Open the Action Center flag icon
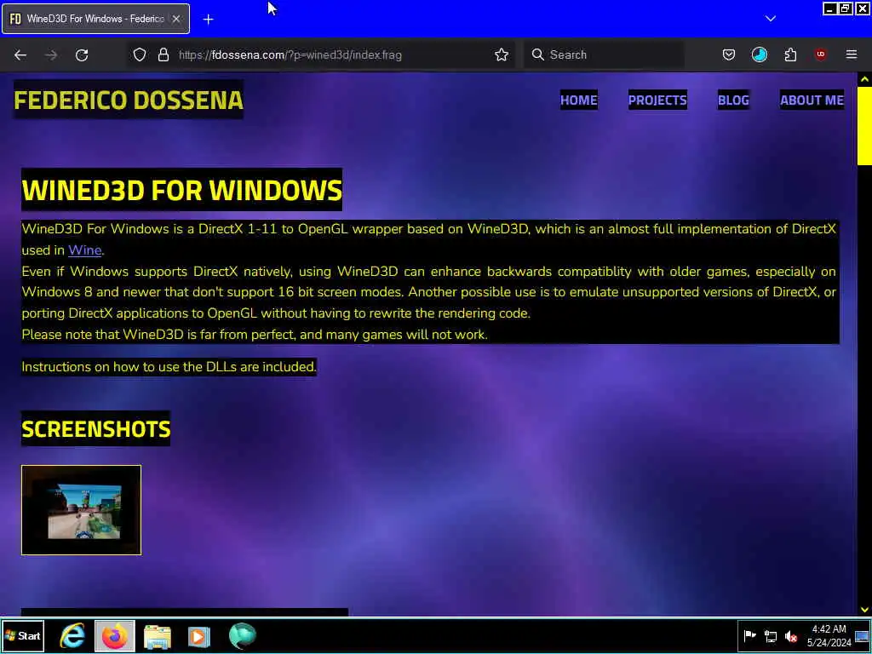The image size is (872, 654). [x=749, y=635]
